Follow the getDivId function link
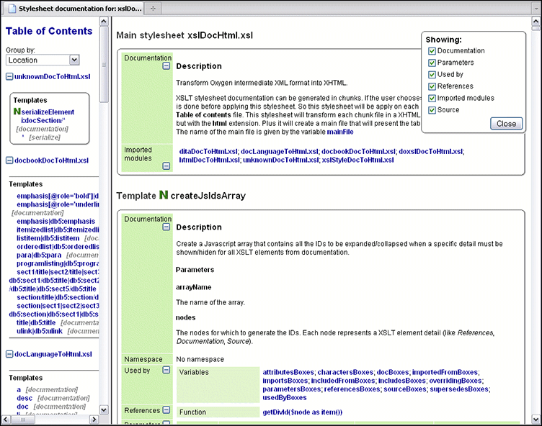The width and height of the screenshot is (542, 426). tap(302, 412)
